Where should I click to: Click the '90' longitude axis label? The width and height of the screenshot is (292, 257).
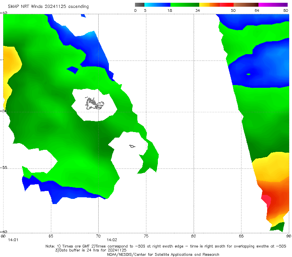[289, 236]
